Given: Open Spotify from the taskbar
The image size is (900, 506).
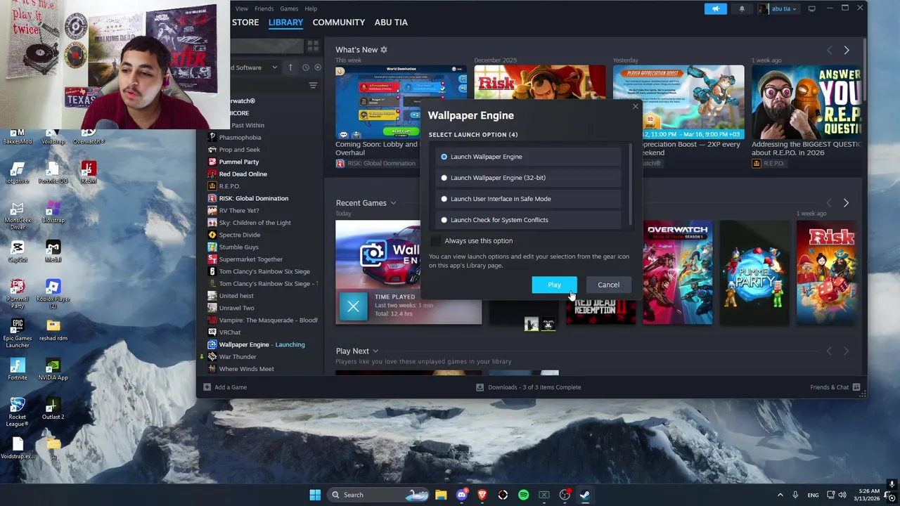Looking at the screenshot, I should 523,495.
